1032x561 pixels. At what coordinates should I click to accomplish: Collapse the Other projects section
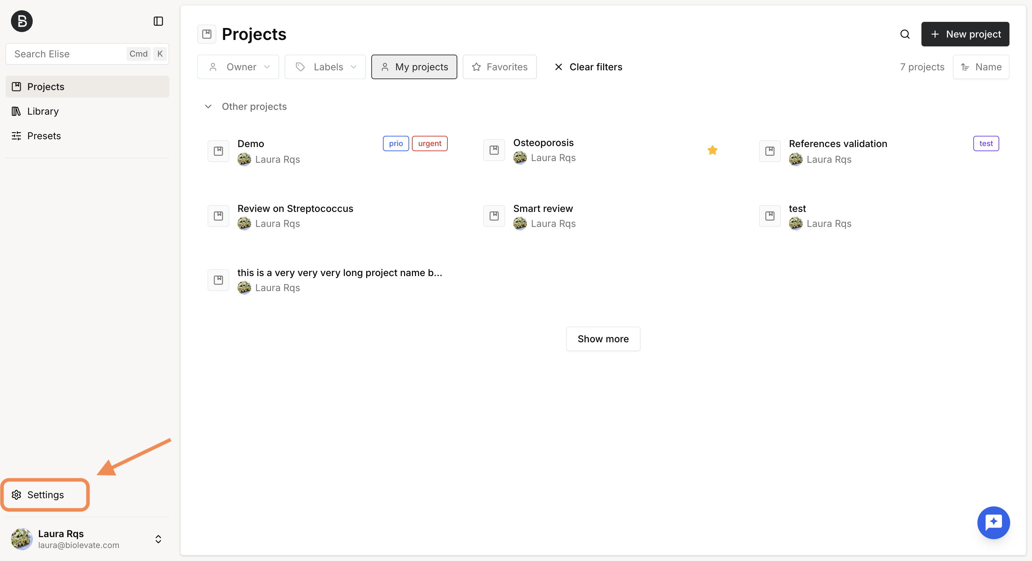coord(208,106)
